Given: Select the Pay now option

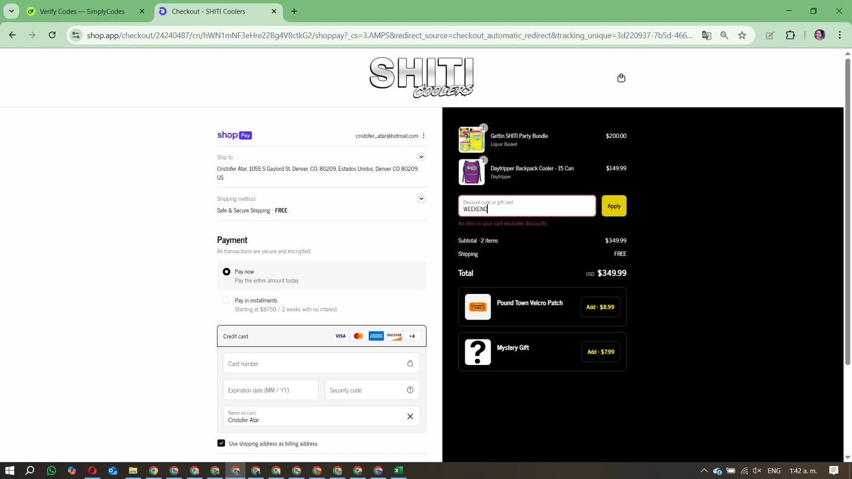Looking at the screenshot, I should (227, 272).
